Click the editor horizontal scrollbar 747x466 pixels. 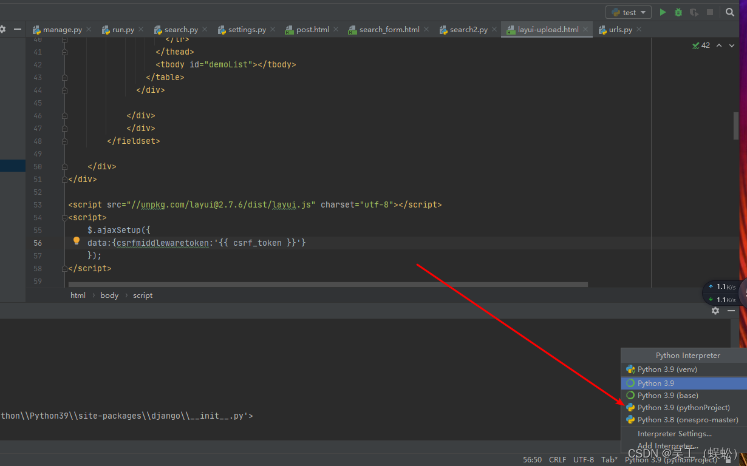click(x=328, y=284)
